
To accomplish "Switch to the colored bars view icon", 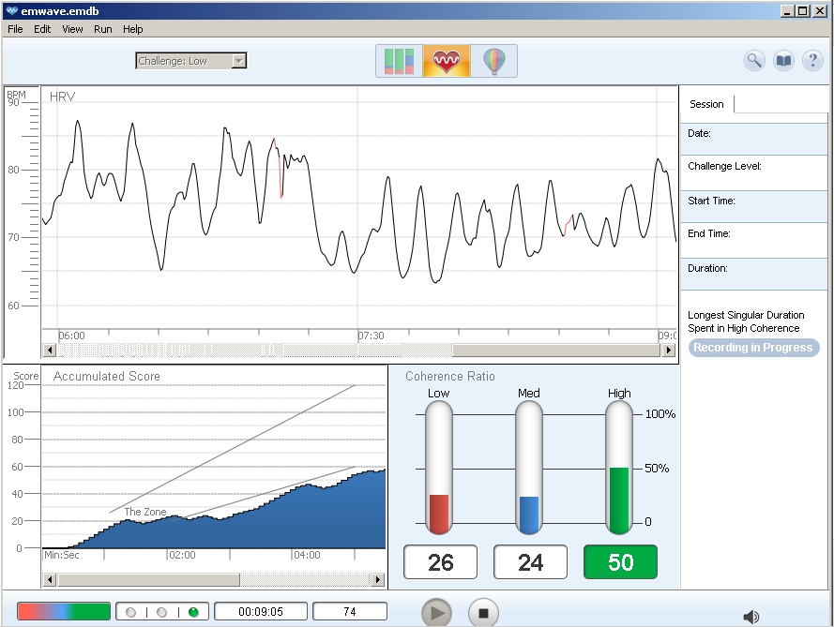I will click(399, 61).
